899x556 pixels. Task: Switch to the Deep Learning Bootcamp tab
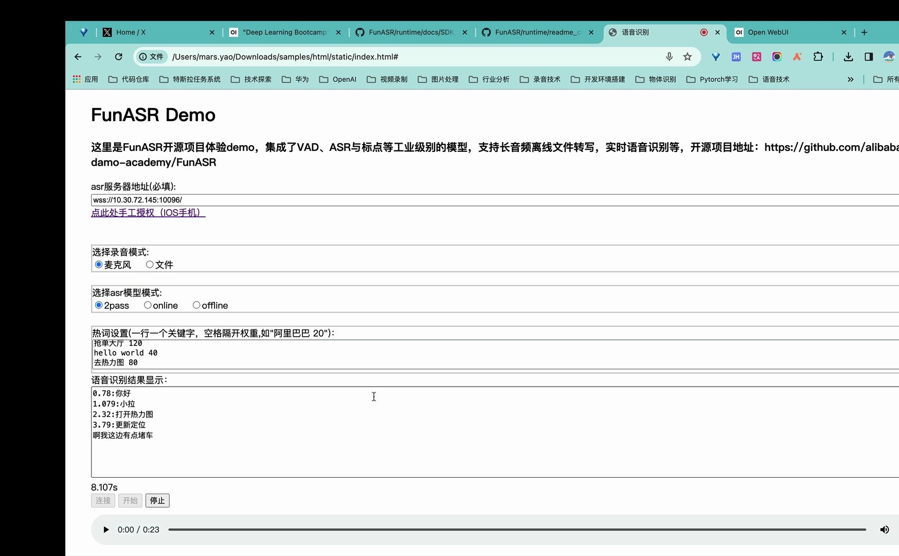[x=284, y=32]
